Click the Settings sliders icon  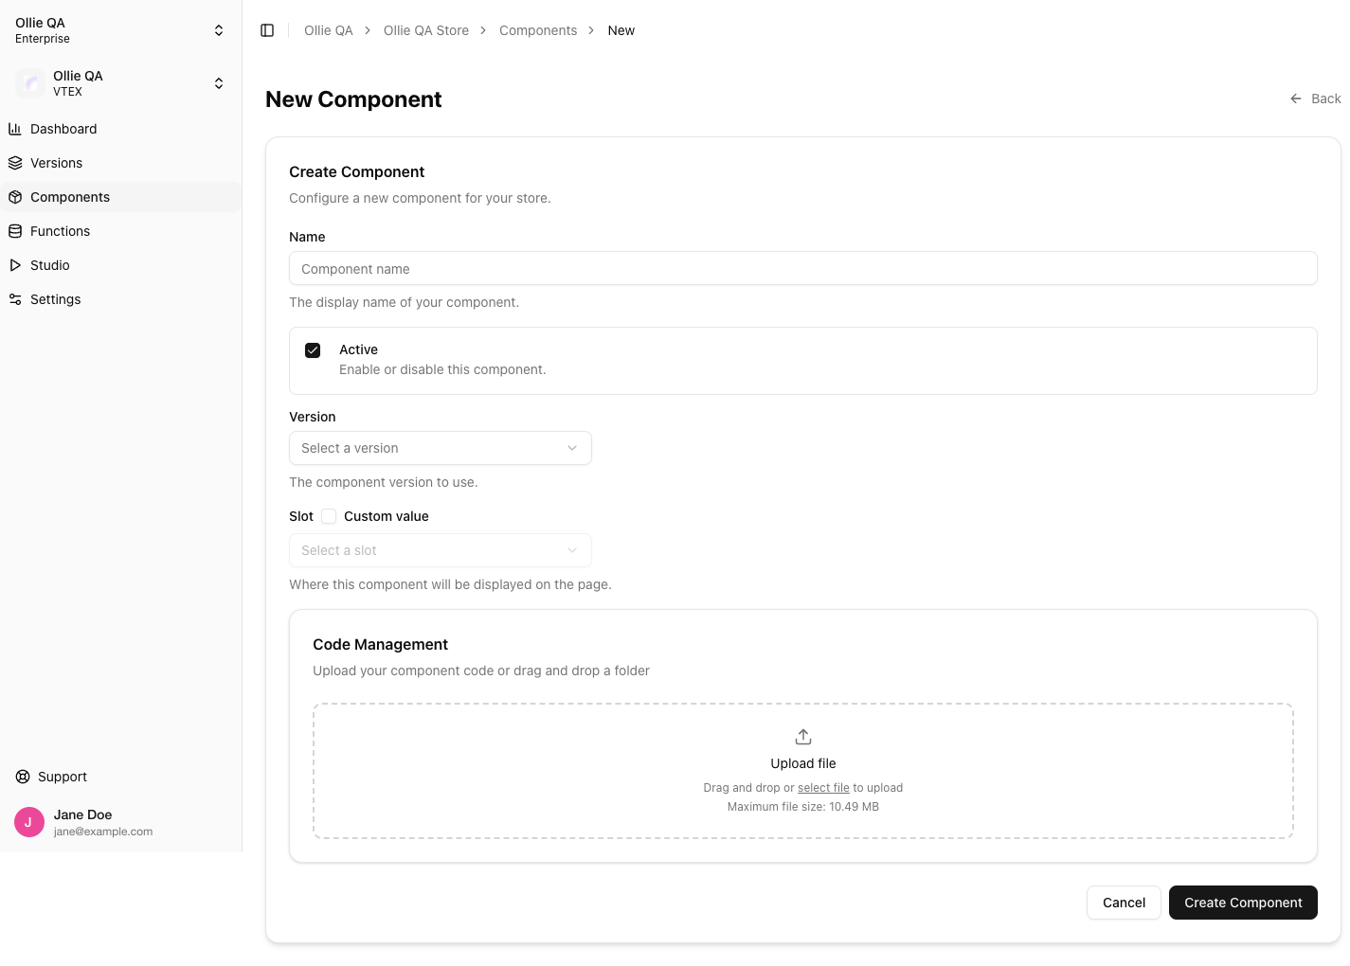tap(15, 299)
